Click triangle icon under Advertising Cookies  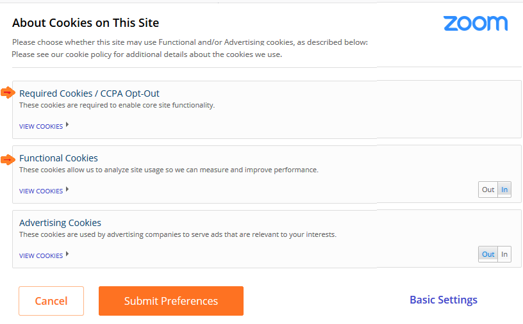pyautogui.click(x=67, y=254)
